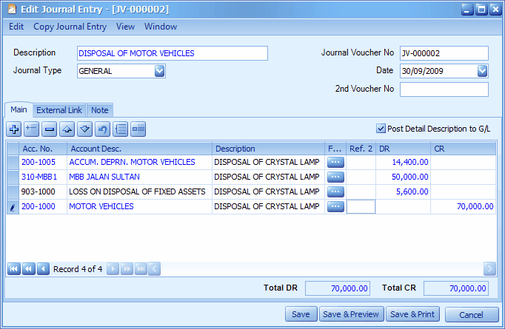505x329 pixels.
Task: Go to the next page of records
Action: (127, 268)
